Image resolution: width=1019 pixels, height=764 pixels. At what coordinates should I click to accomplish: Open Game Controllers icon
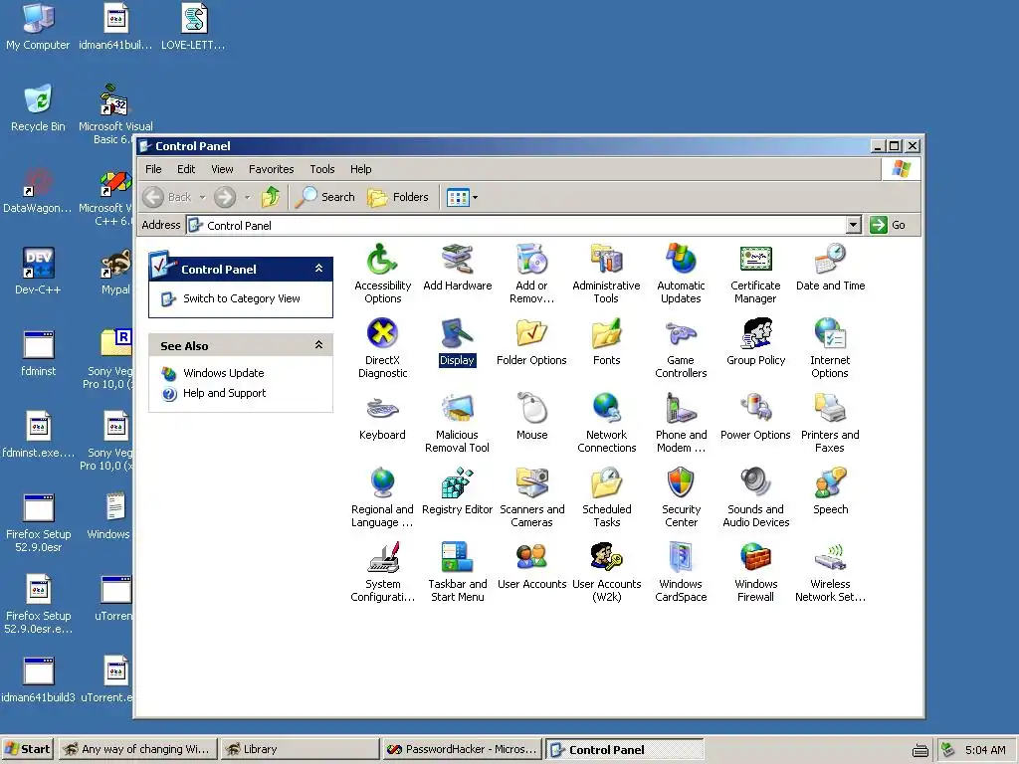click(681, 333)
